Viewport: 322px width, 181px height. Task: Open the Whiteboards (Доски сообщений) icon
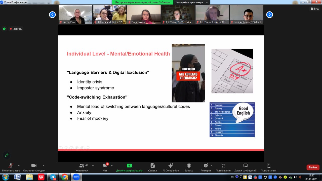coord(245,166)
